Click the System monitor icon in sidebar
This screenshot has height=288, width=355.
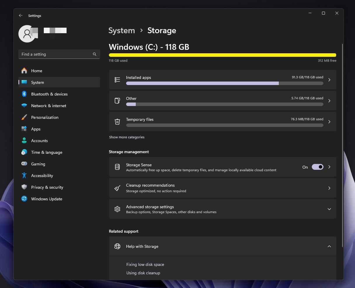pos(24,82)
